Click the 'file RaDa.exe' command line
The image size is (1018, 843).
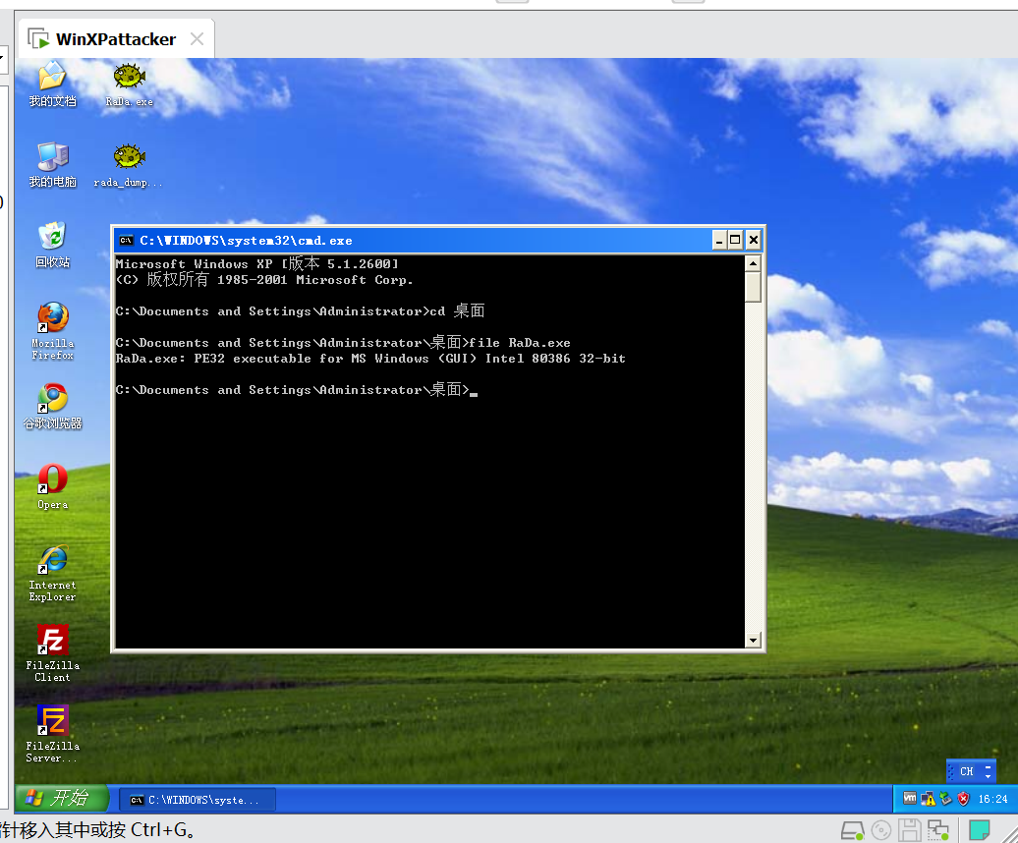[x=343, y=343]
